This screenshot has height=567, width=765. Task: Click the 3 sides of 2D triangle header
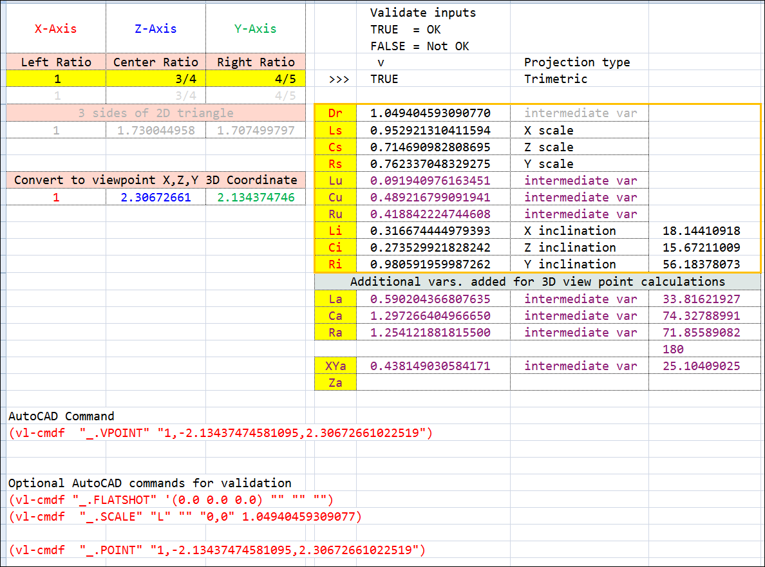156,113
